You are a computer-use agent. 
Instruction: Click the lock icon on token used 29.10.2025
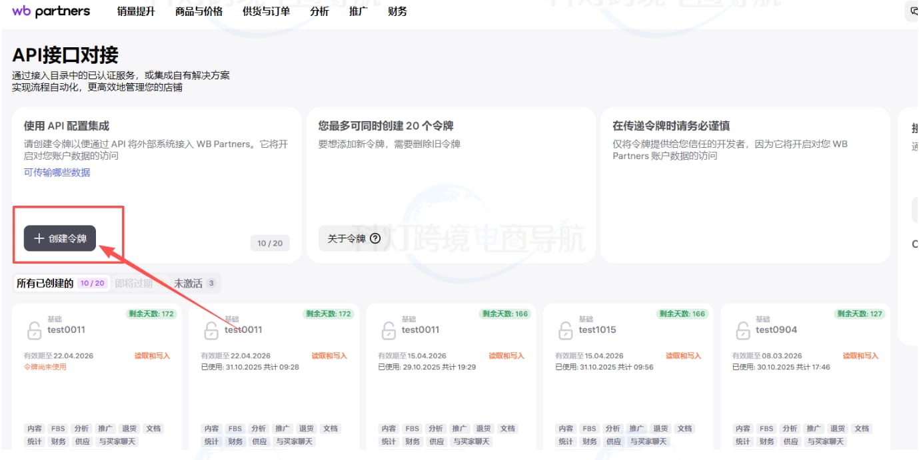coord(388,331)
